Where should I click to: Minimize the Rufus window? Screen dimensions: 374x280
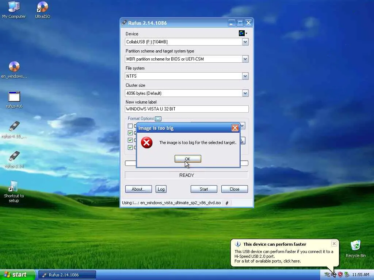point(231,23)
